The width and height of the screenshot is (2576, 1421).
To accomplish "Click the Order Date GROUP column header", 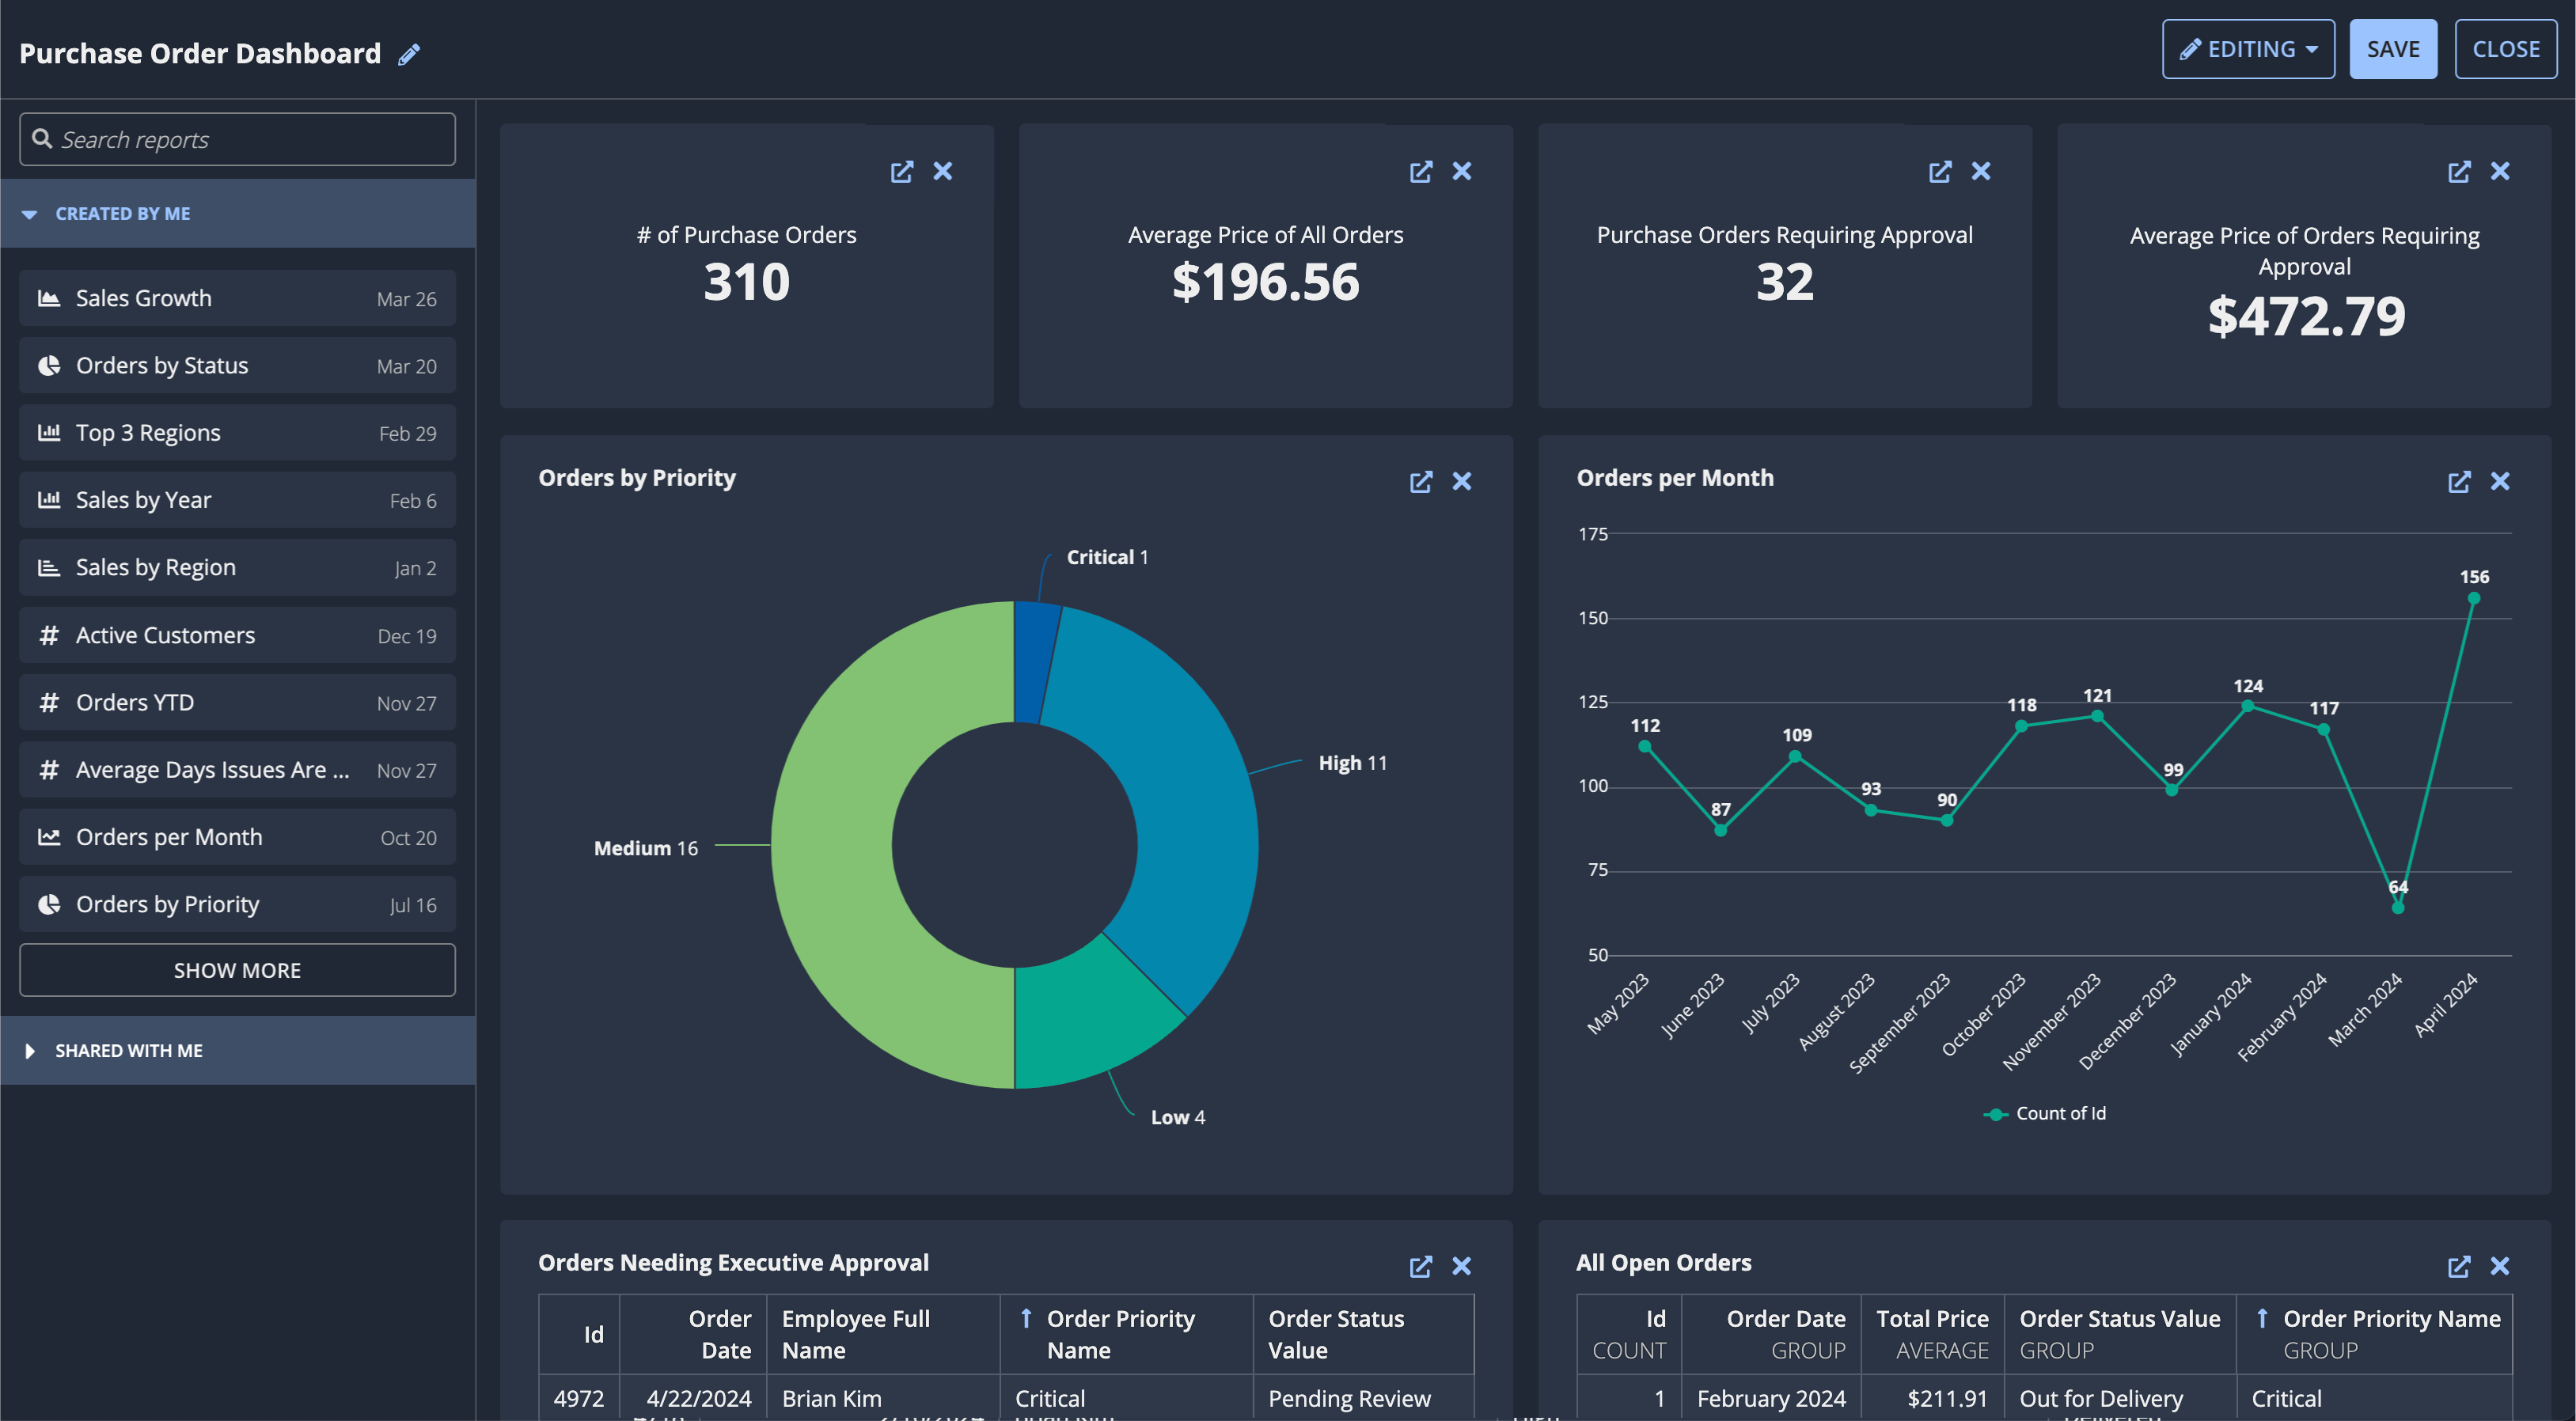I will pos(1771,1334).
